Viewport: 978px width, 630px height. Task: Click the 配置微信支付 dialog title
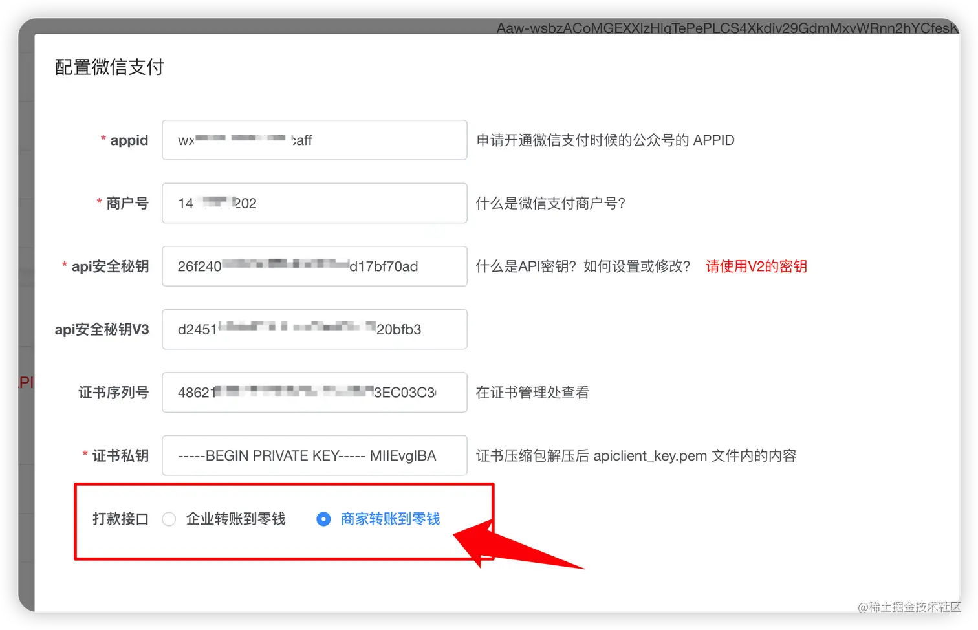point(109,67)
